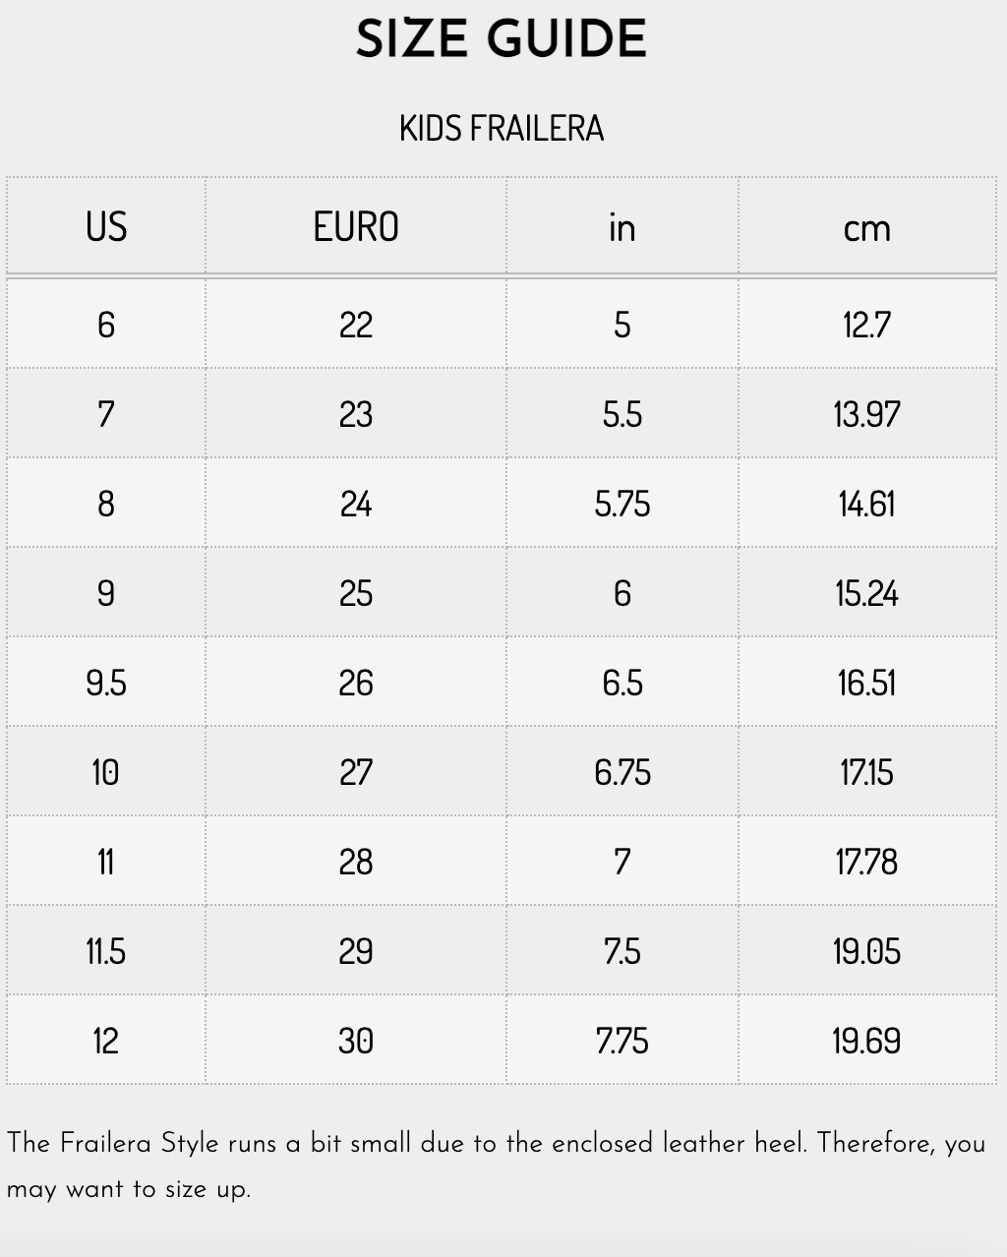The width and height of the screenshot is (1007, 1257).
Task: Click the 17.78 cm cell
Action: (x=866, y=862)
